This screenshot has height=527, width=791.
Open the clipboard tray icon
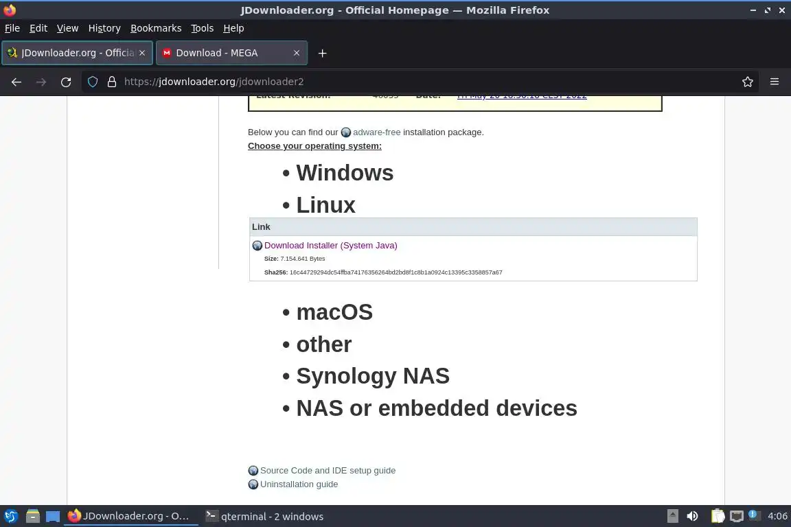point(718,517)
